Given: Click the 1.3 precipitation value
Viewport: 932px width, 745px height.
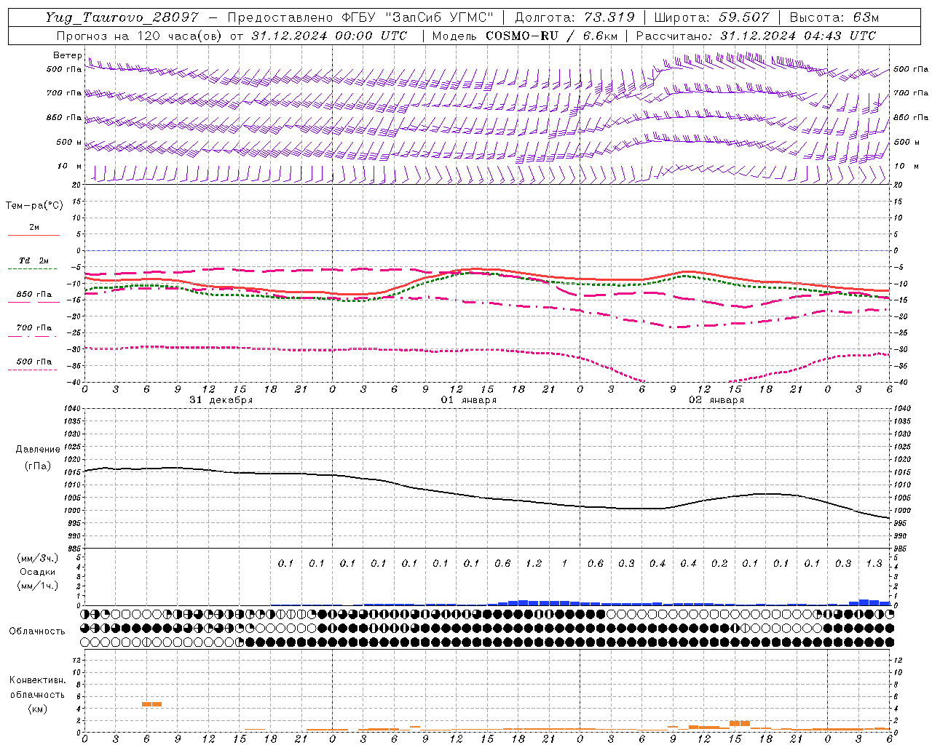Looking at the screenshot, I should pos(874,564).
